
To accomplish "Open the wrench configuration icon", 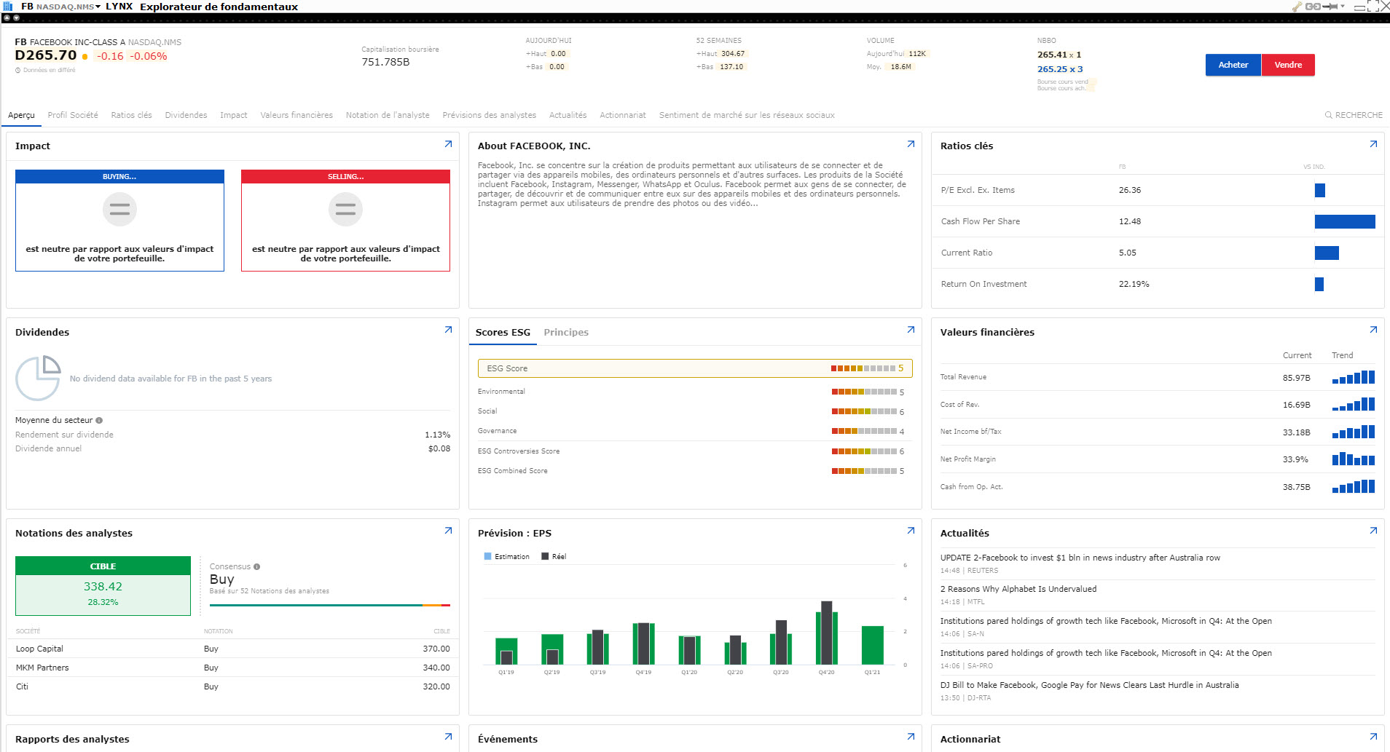I will (1297, 7).
